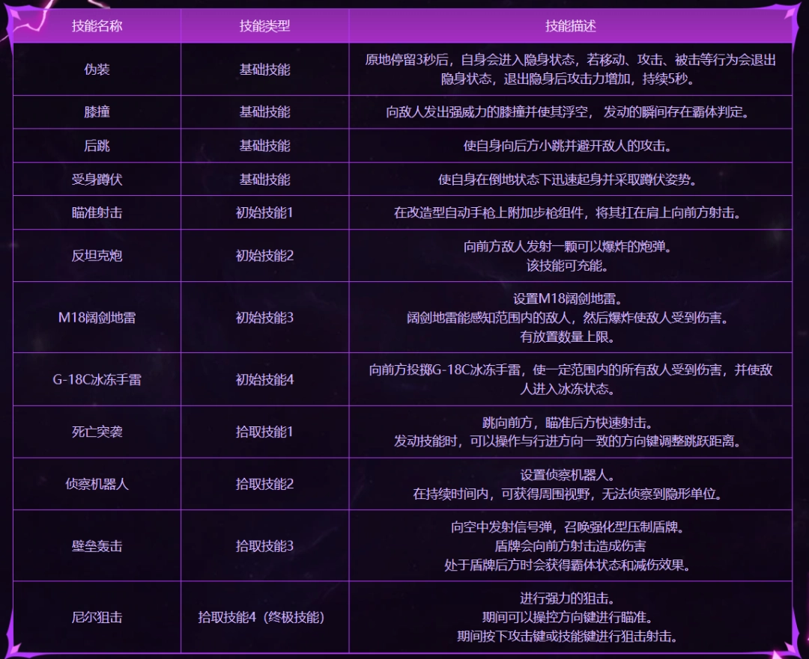Click the line 该技能可充能
The image size is (809, 659).
(568, 266)
